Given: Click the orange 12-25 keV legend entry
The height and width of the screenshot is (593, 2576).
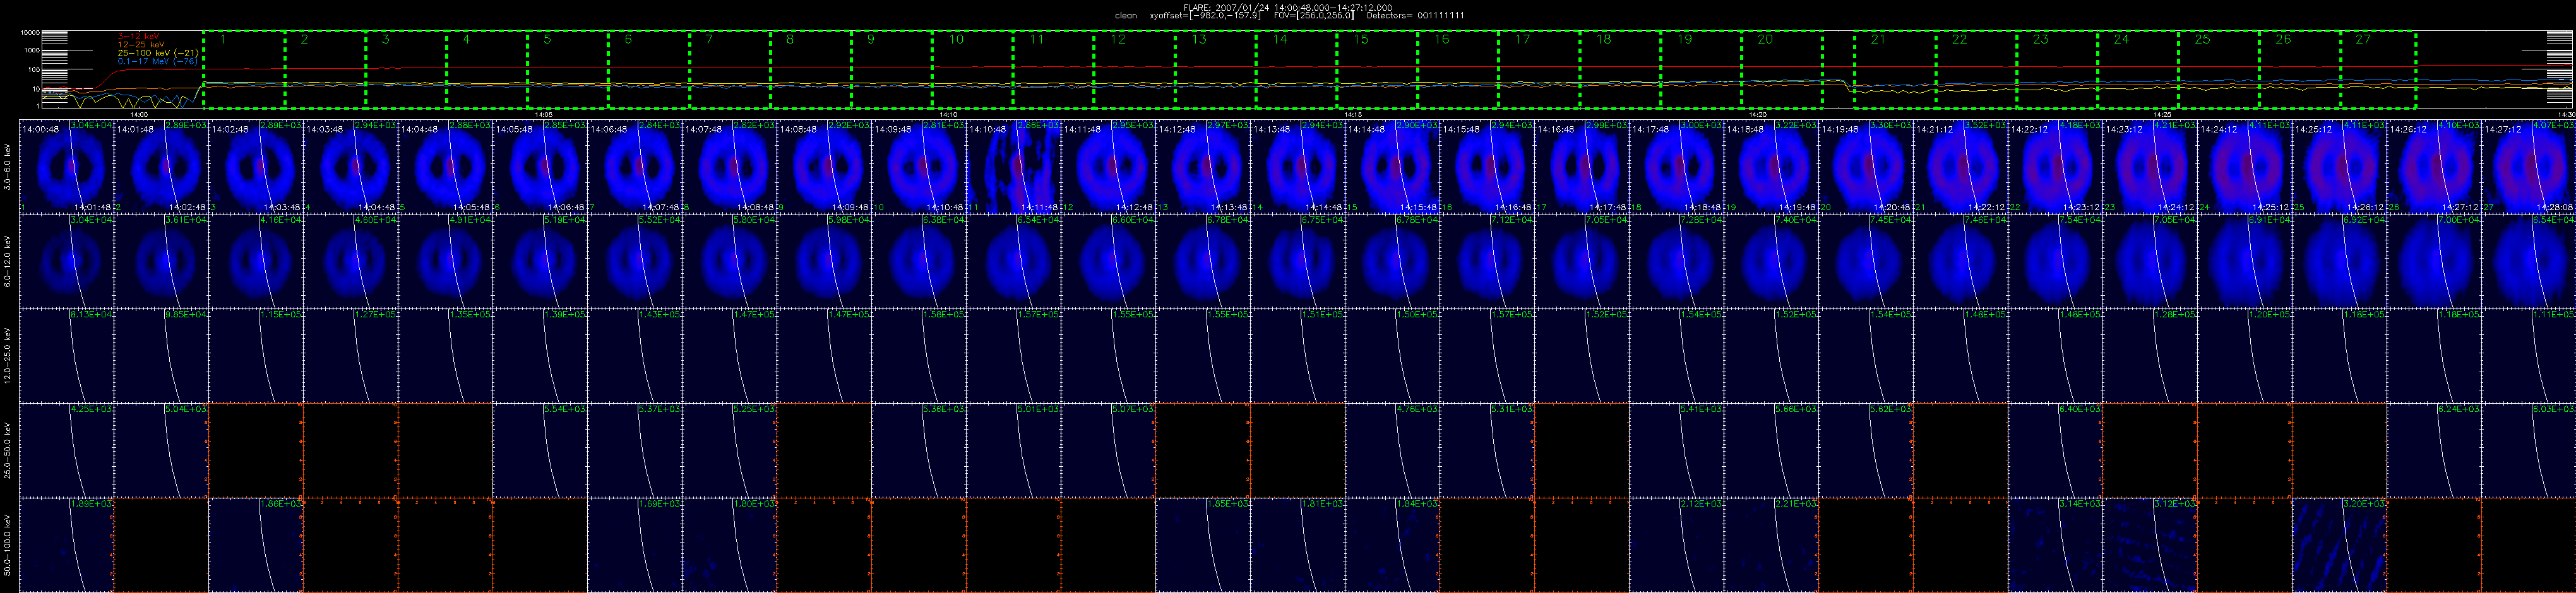Looking at the screenshot, I should pyautogui.click(x=141, y=44).
